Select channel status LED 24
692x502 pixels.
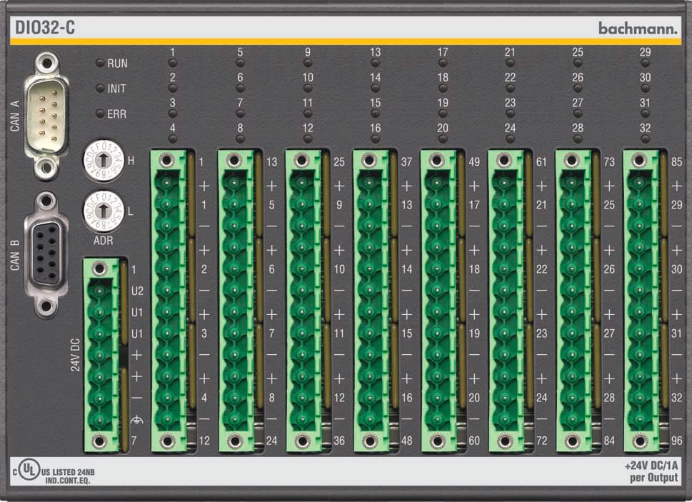click(x=510, y=139)
